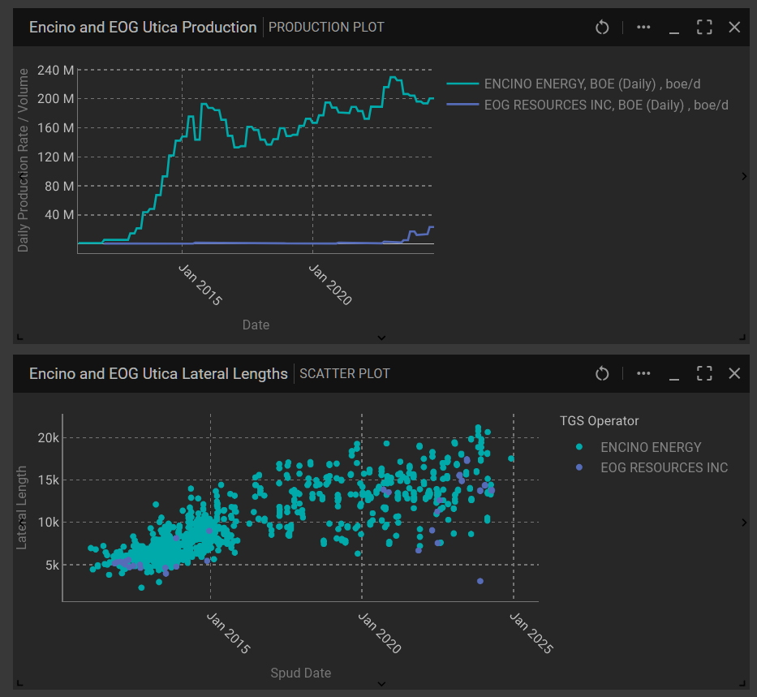Image resolution: width=757 pixels, height=697 pixels.
Task: Click the "Date" x-axis label
Action: [256, 325]
